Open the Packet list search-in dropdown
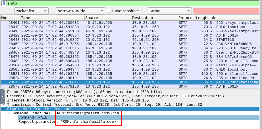Viewport: 262px width, 129px height. (32, 11)
